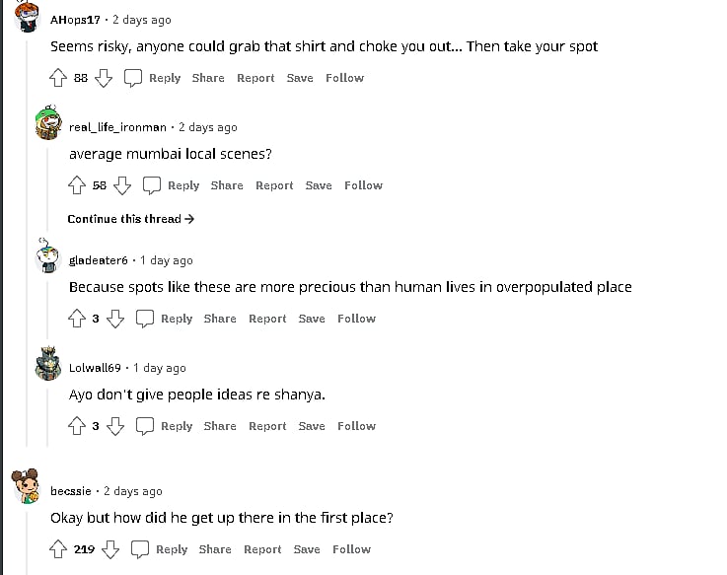Open becssie username profile link
Viewport: 727px width, 575px height.
click(x=71, y=491)
